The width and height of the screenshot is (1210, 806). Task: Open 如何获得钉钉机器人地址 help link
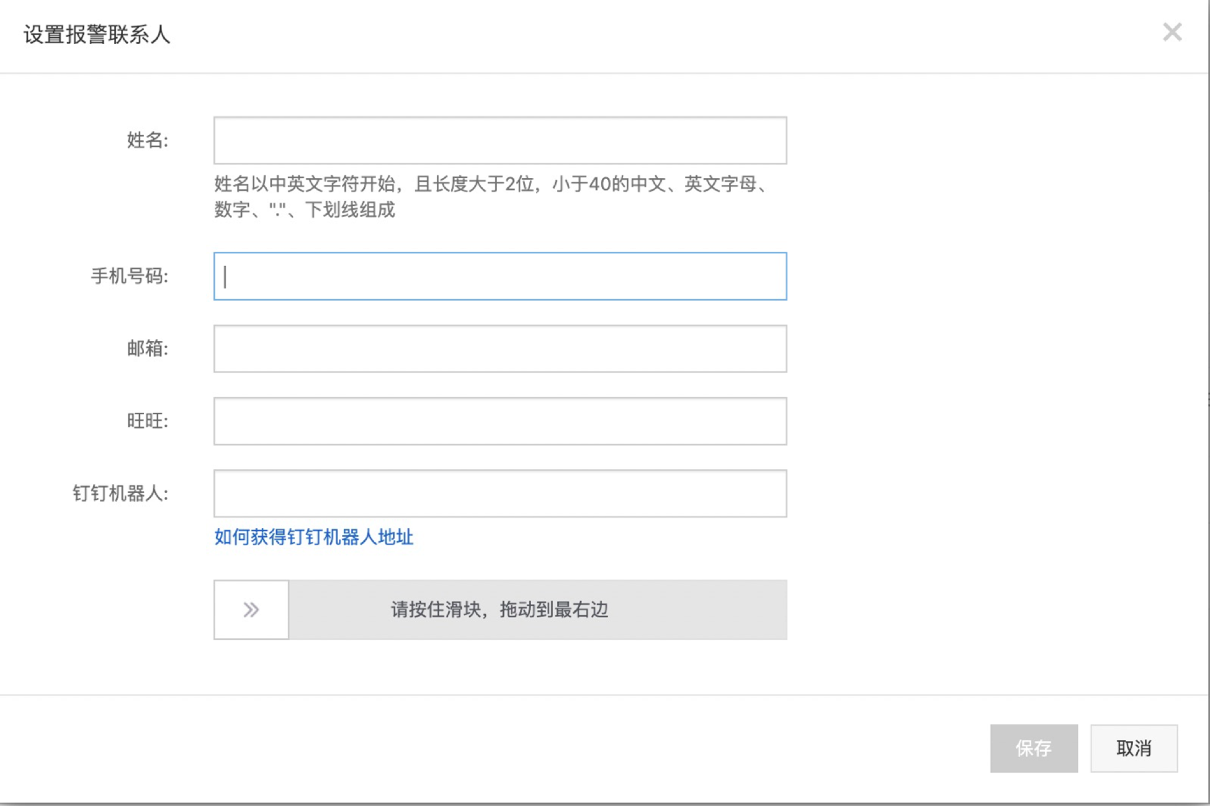(313, 537)
